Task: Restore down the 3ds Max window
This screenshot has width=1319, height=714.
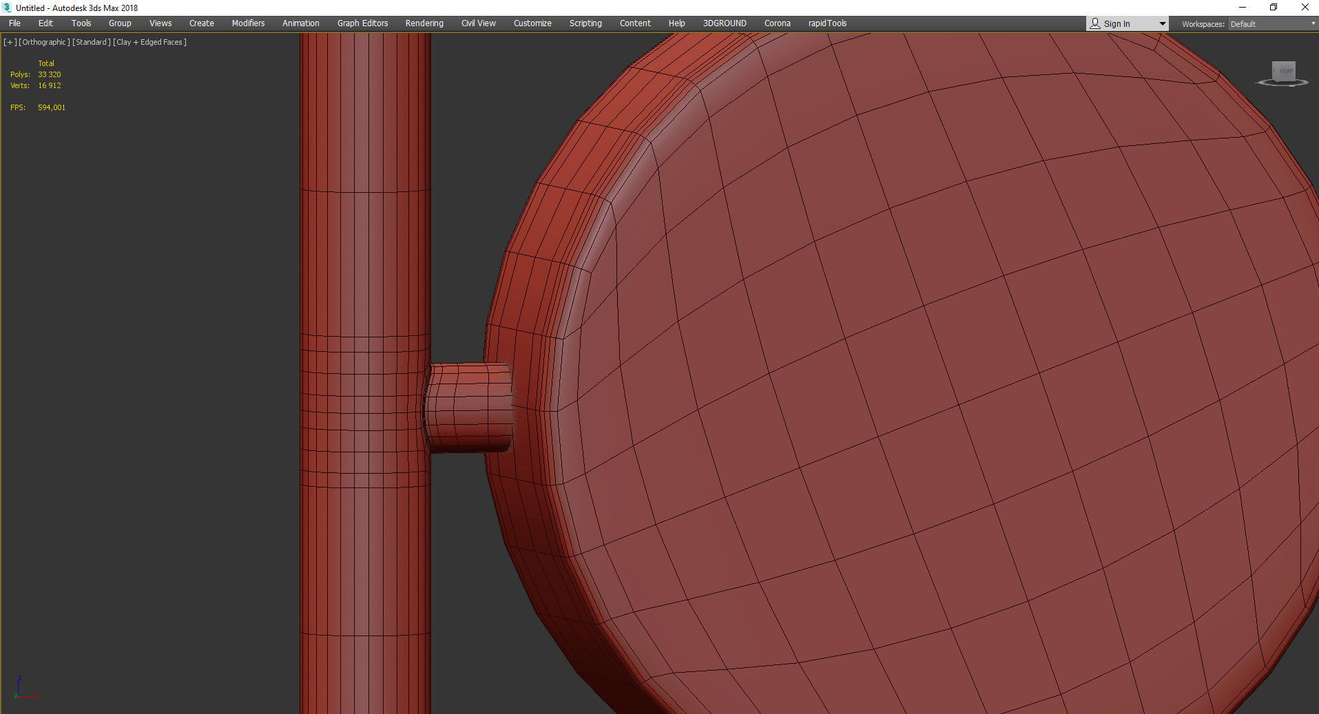Action: tap(1274, 8)
